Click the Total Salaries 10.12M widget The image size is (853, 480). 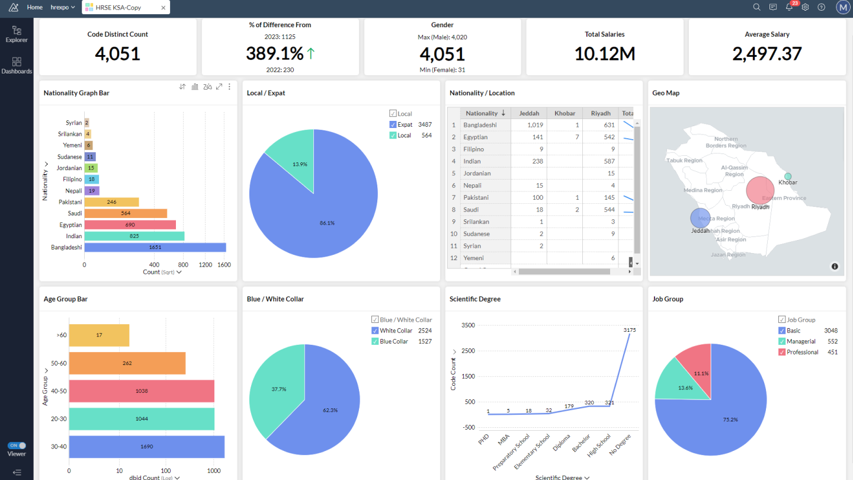(604, 47)
